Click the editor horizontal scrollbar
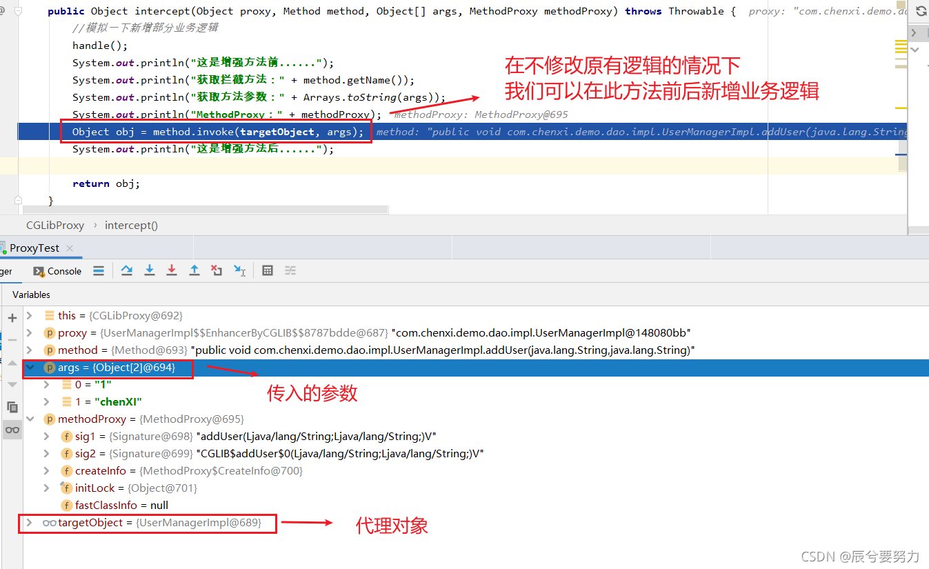Viewport: 929px width, 569px height. pyautogui.click(x=206, y=209)
